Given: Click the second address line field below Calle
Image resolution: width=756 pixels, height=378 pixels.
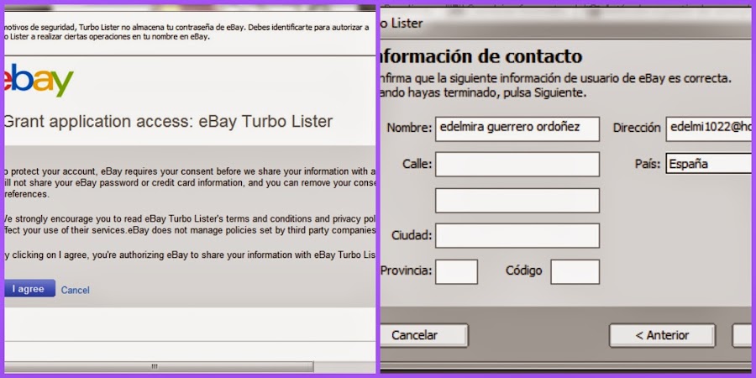Looking at the screenshot, I should [x=517, y=201].
